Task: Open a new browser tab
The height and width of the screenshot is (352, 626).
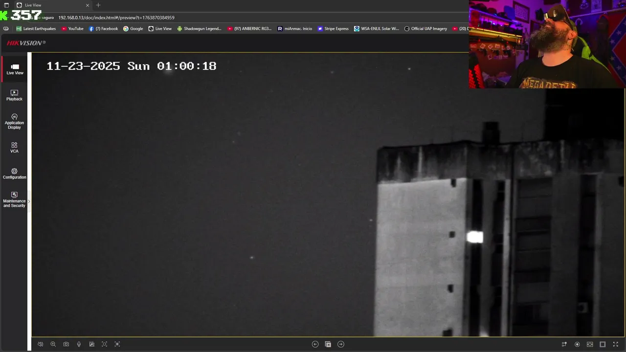Action: pyautogui.click(x=98, y=5)
